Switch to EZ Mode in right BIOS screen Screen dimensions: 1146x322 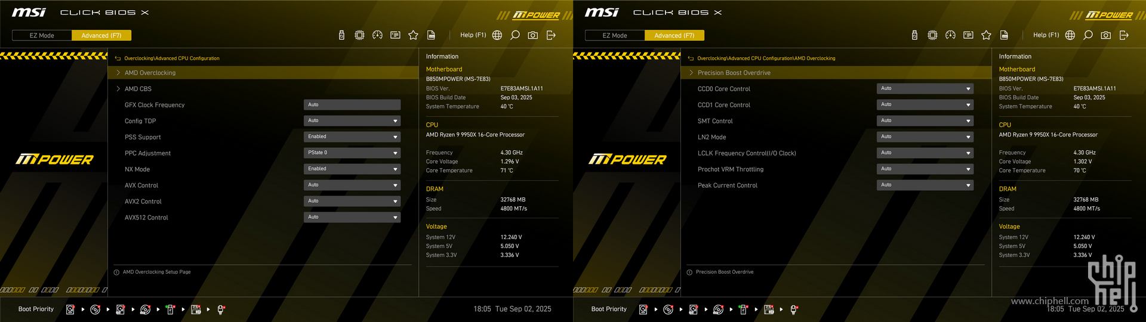(x=615, y=36)
